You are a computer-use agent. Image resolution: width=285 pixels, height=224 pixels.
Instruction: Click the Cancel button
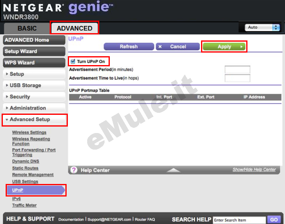point(178,46)
